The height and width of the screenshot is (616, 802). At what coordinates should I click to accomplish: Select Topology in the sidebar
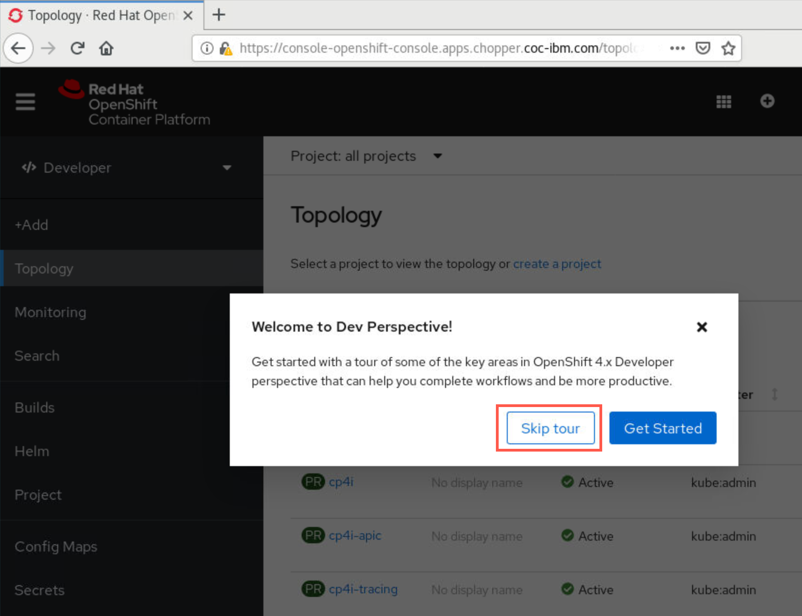(132, 268)
